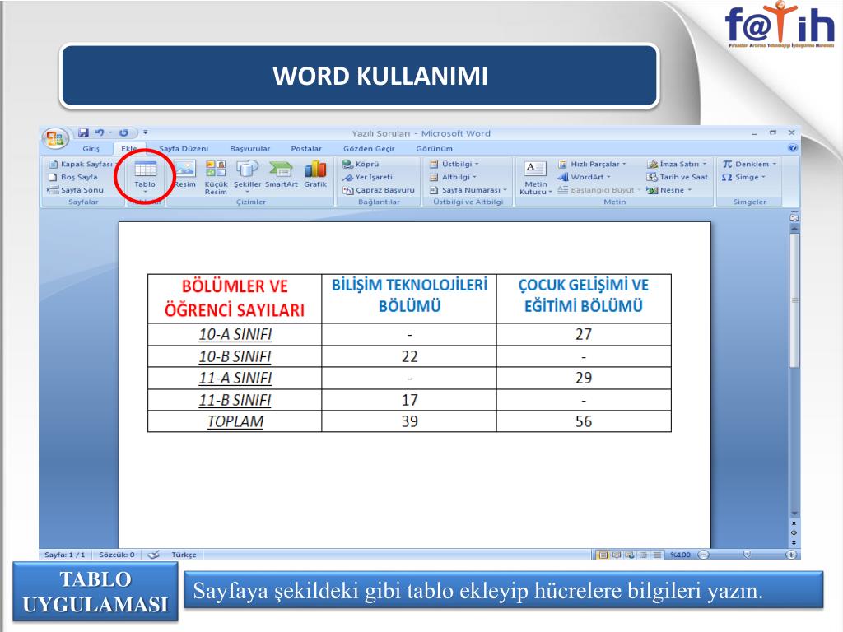Click the Şekiller shapes icon

coord(247,176)
